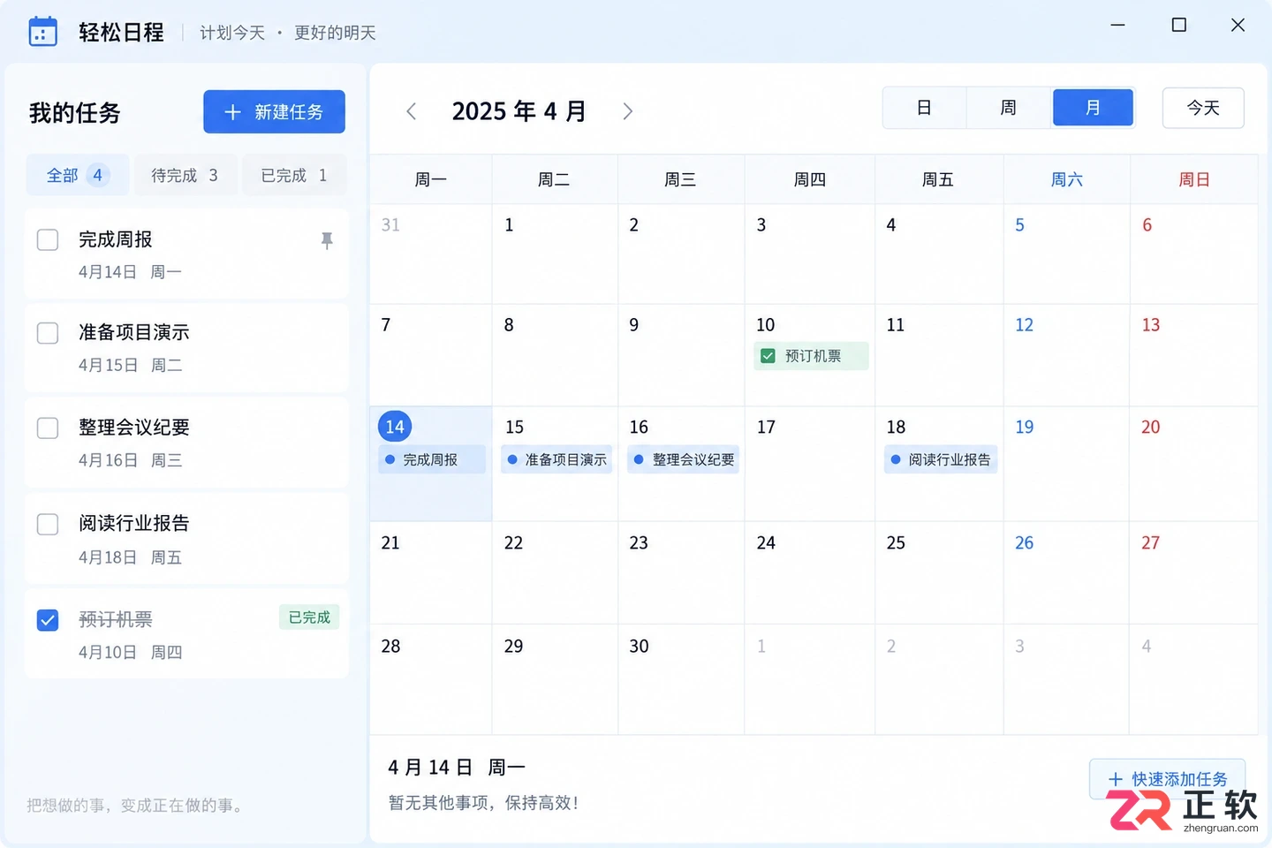Open 整理会议纪要 calendar event
This screenshot has width=1272, height=848.
pos(683,459)
